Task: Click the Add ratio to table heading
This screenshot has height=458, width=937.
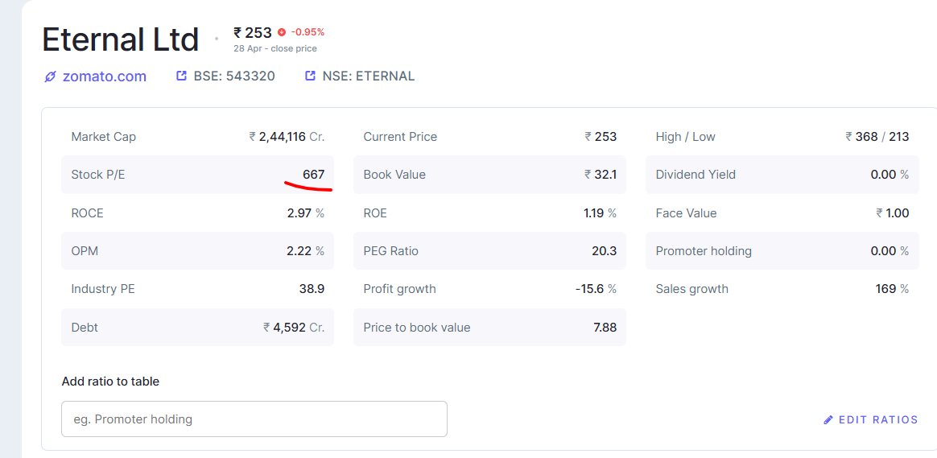Action: coord(110,381)
